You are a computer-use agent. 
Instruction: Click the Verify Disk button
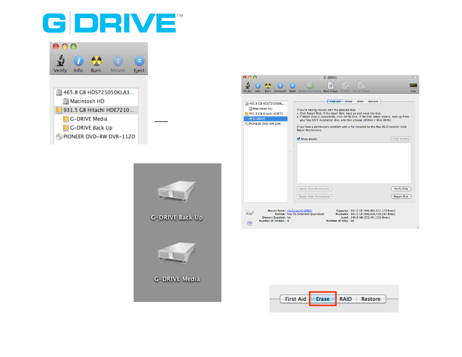(x=401, y=189)
